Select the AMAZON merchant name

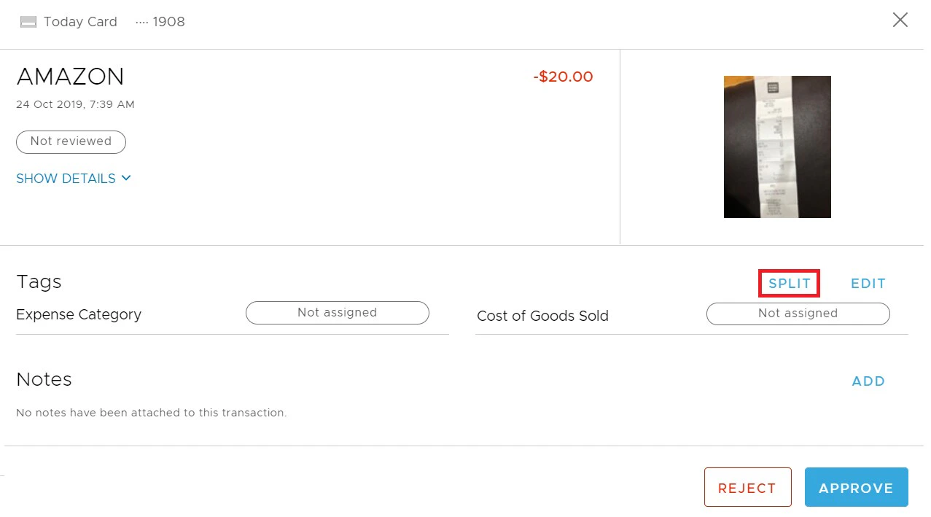70,76
